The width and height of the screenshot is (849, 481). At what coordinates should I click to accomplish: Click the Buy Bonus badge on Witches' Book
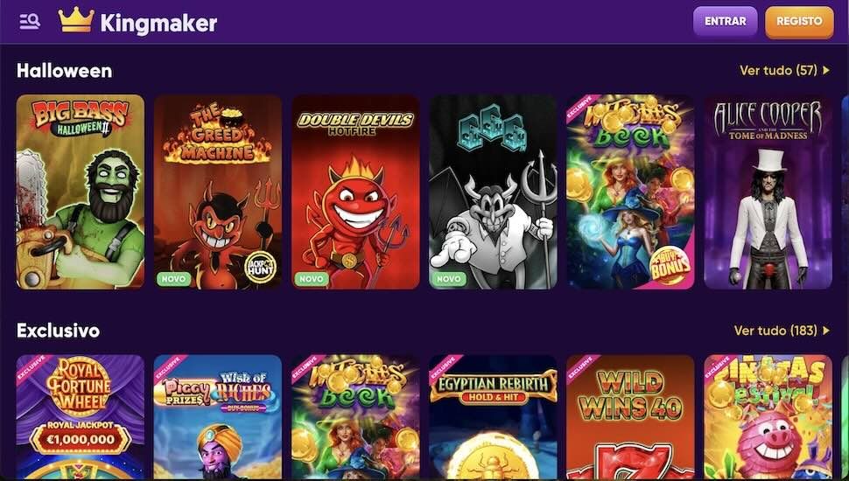670,266
